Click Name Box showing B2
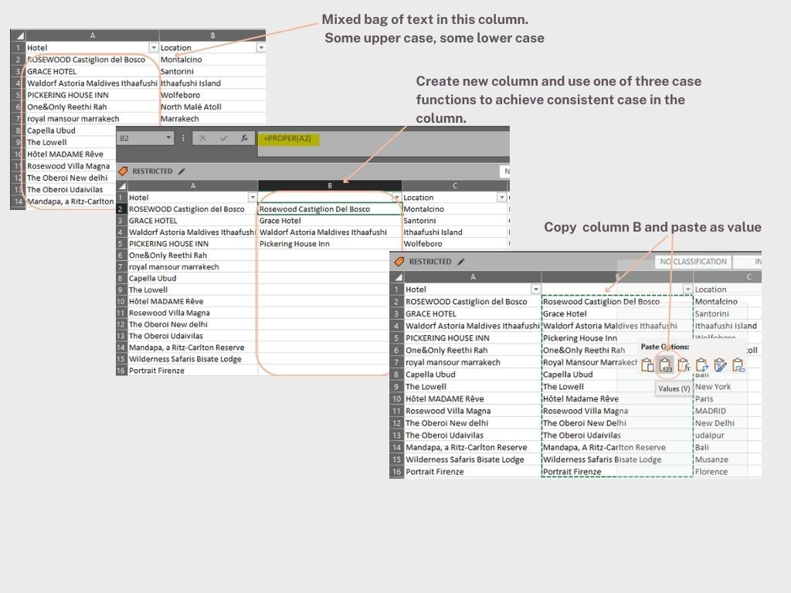This screenshot has height=593, width=791. tap(146, 138)
